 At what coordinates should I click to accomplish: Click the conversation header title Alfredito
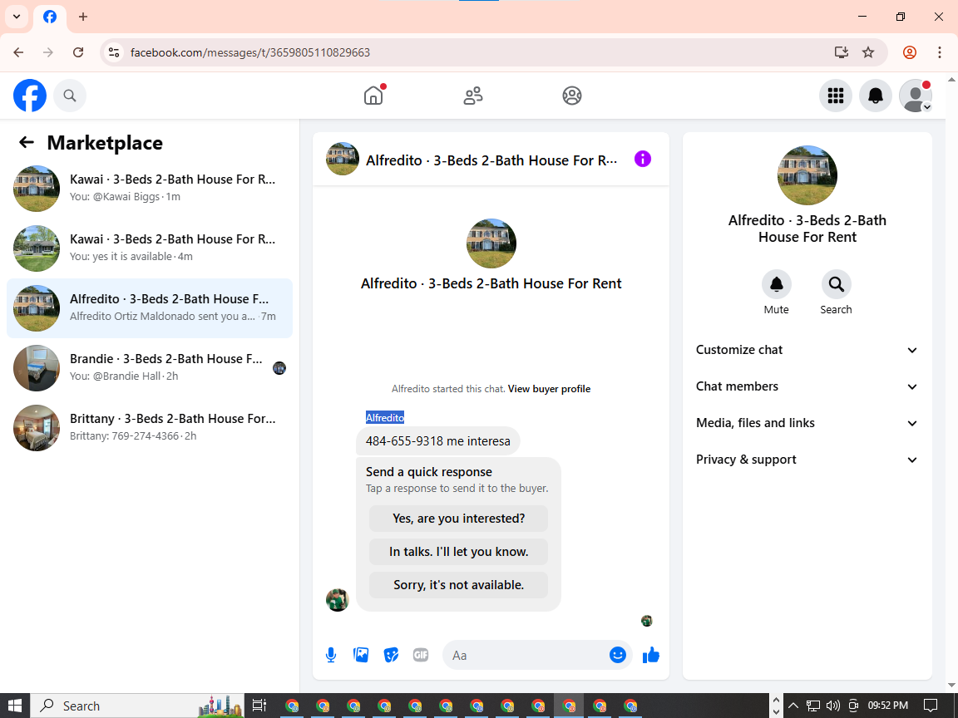(491, 160)
